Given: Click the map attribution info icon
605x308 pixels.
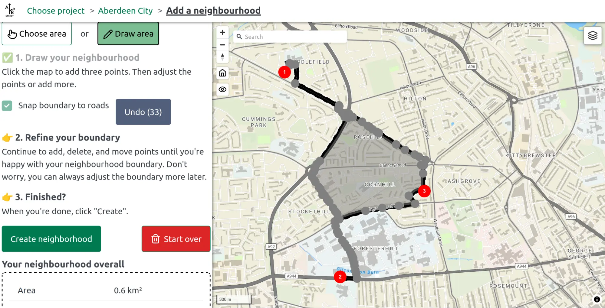Looking at the screenshot, I should pyautogui.click(x=597, y=299).
